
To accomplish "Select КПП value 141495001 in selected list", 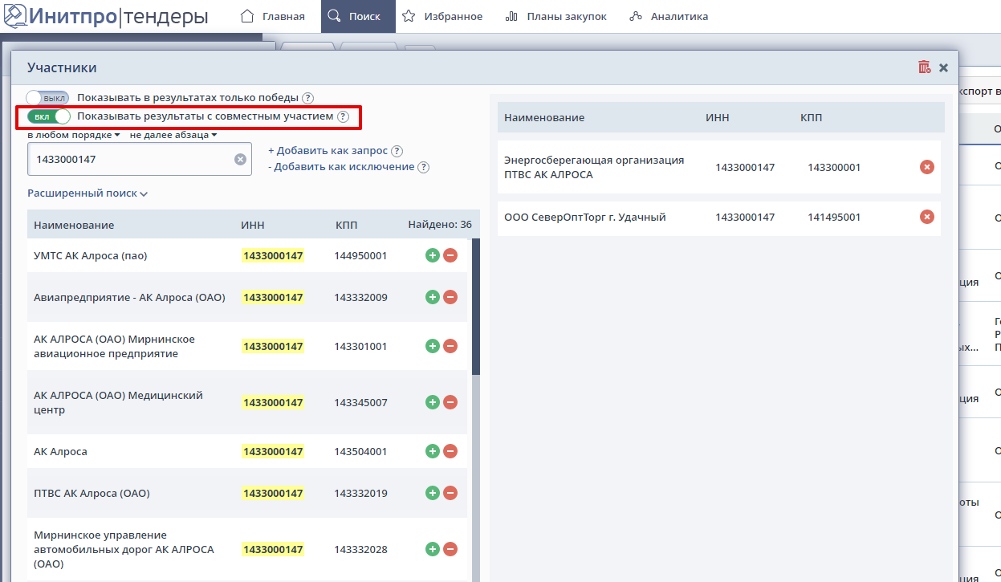I will coord(834,217).
